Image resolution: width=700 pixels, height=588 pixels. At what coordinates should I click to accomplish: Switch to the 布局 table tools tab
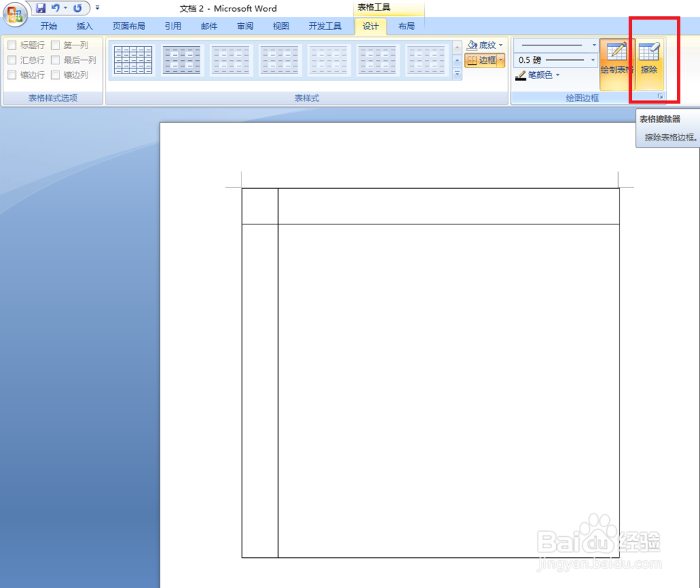click(406, 27)
